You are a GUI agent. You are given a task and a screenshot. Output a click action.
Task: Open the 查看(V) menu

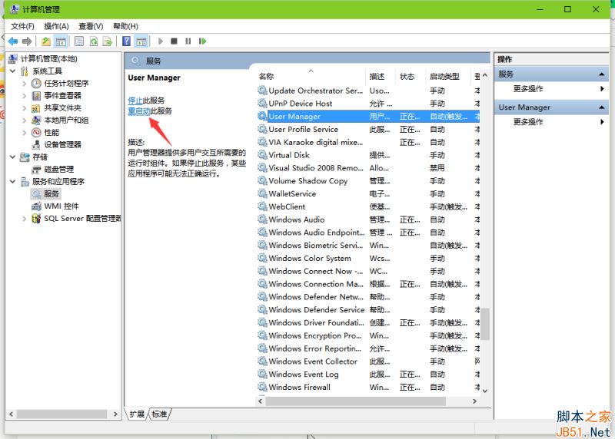click(x=91, y=26)
